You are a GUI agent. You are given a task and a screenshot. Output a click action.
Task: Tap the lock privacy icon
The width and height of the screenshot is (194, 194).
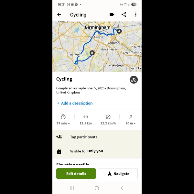point(59,151)
